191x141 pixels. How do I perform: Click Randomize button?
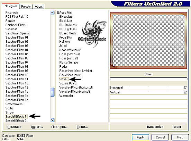155,127
